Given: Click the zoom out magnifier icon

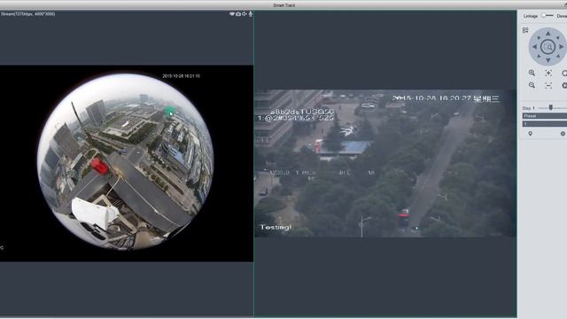Looking at the screenshot, I should [x=532, y=85].
